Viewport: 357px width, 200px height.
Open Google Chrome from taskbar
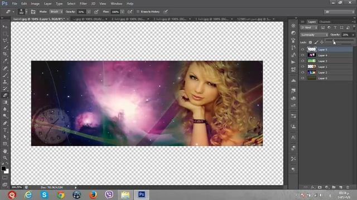(61, 195)
